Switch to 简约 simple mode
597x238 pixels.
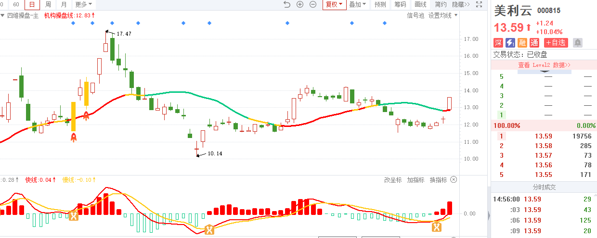pos(441,4)
